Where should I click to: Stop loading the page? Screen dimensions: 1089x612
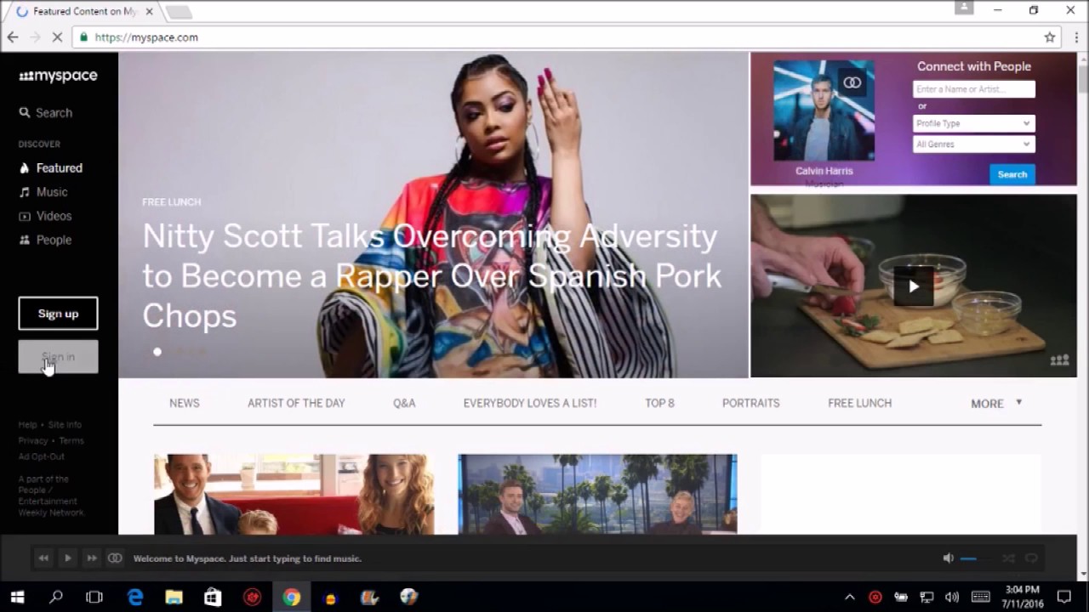(x=58, y=37)
